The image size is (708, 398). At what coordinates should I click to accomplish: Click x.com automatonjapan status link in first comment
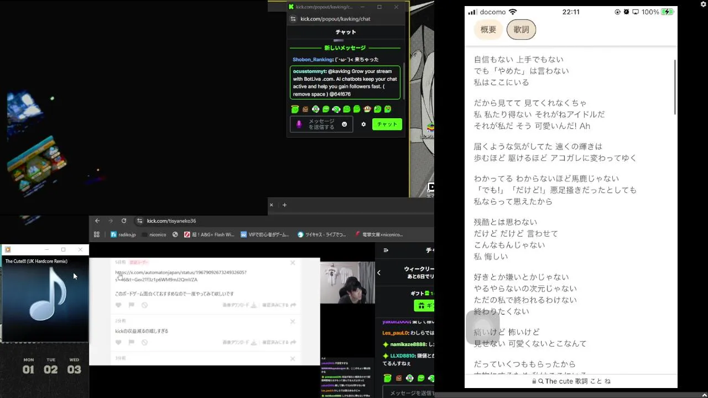pyautogui.click(x=181, y=276)
